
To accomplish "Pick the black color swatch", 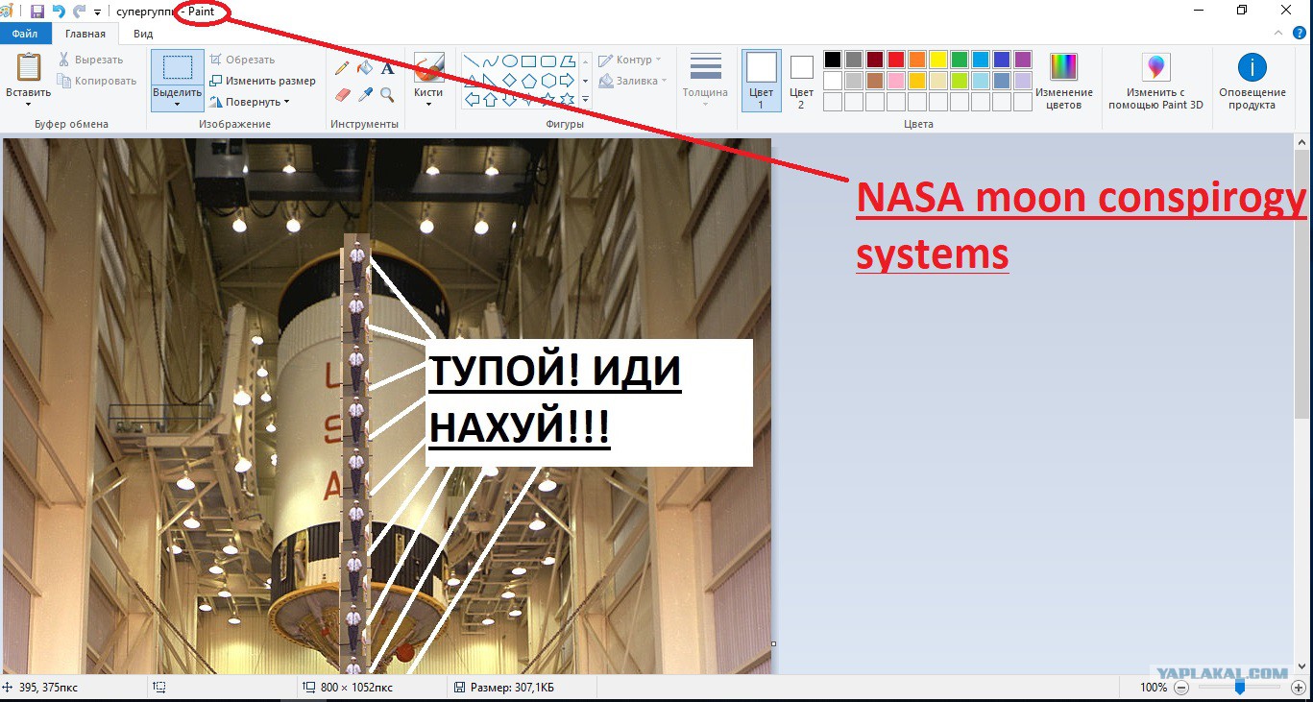I will click(833, 60).
